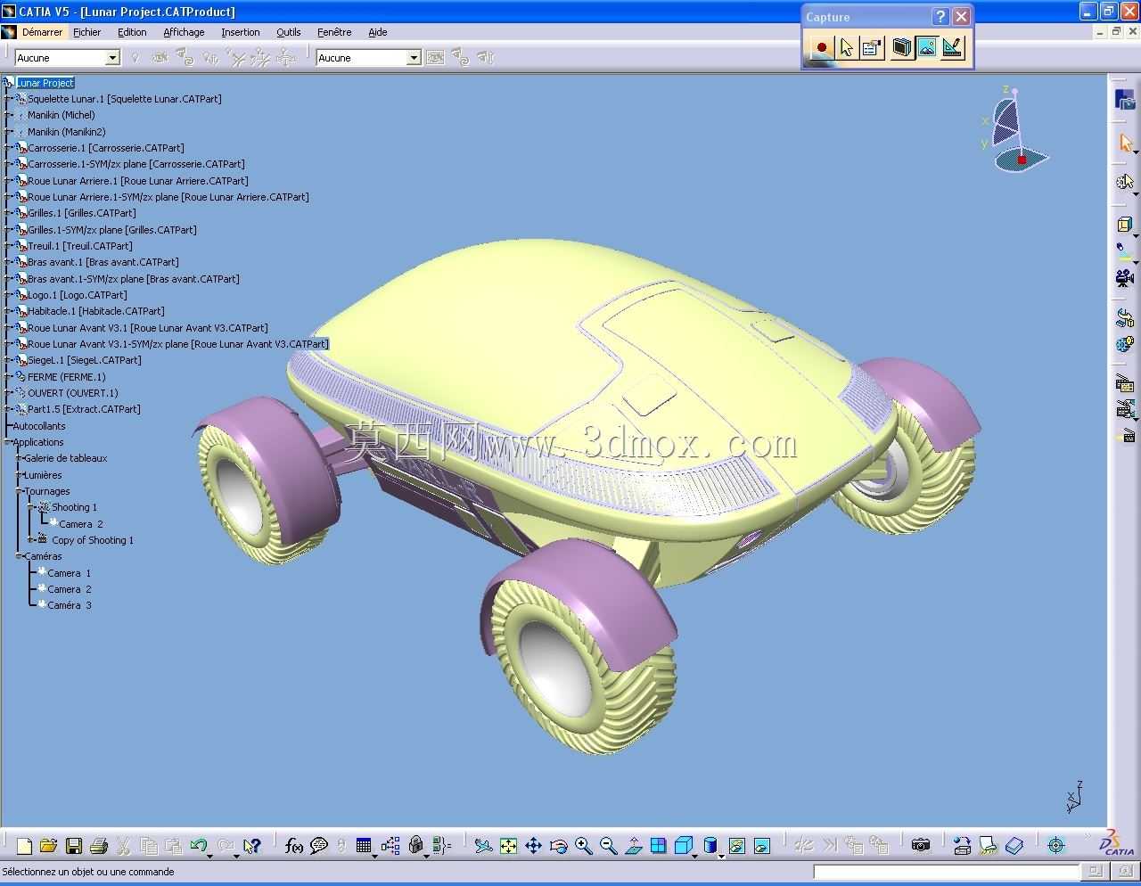Expand the Lumières node
1141x886 pixels.
(19, 475)
